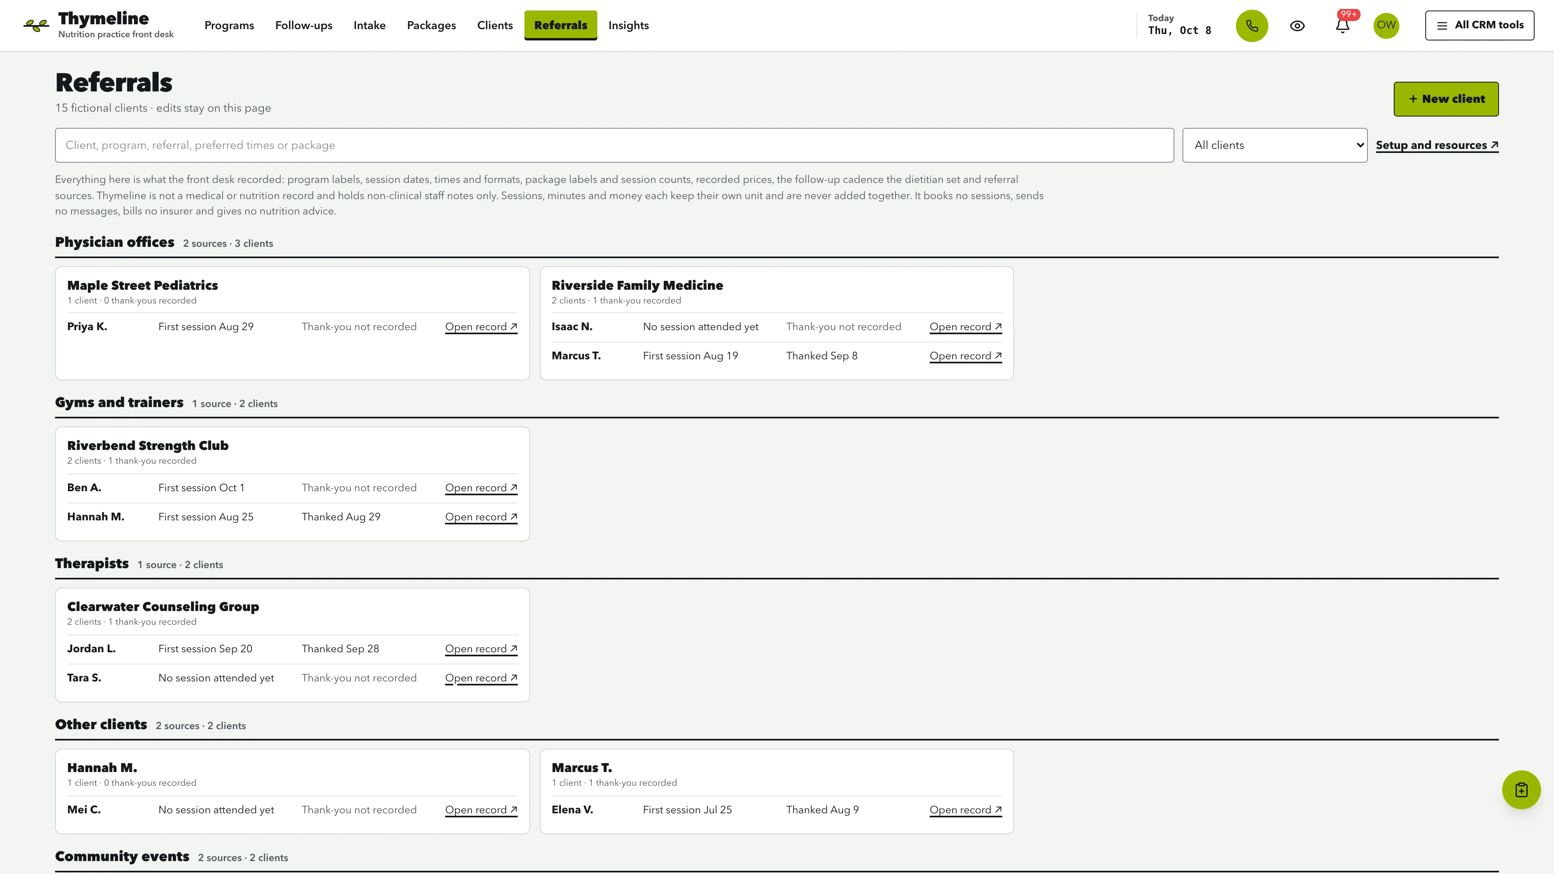1554x874 pixels.
Task: Go to the Packages tab
Action: click(431, 25)
